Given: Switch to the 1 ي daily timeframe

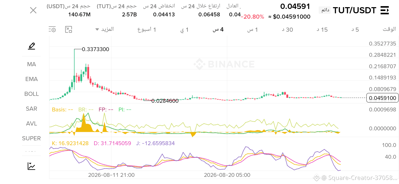Looking at the screenshot, I should 184,30.
